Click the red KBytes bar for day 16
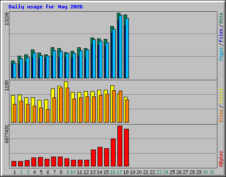Image resolution: width=226 pixels, height=177 pixels. [113, 153]
